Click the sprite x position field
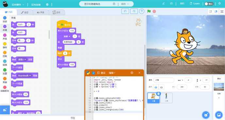This screenshot has width=225, height=120. point(188,80)
